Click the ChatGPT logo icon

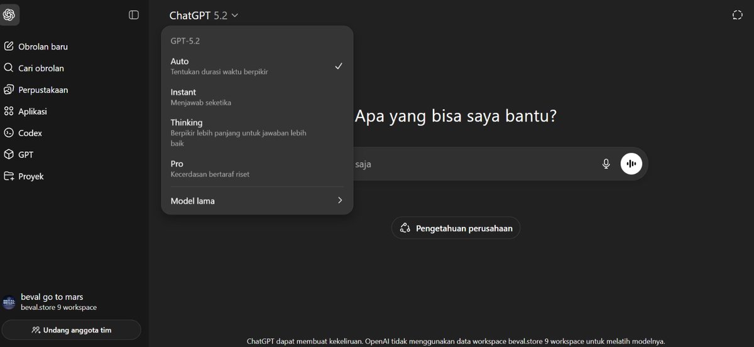[9, 15]
